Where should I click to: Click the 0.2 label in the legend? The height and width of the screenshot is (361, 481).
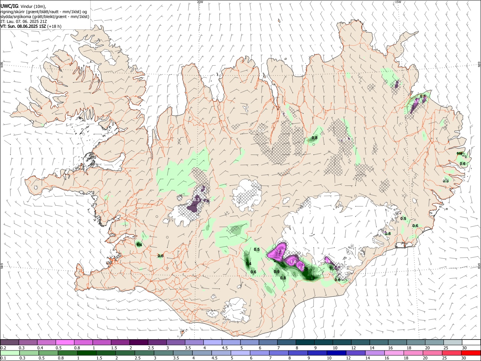click(3, 348)
